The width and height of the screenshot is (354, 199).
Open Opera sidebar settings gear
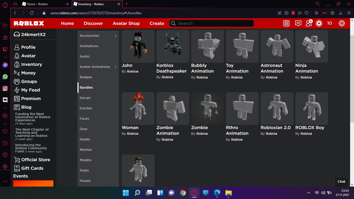pyautogui.click(x=5, y=166)
